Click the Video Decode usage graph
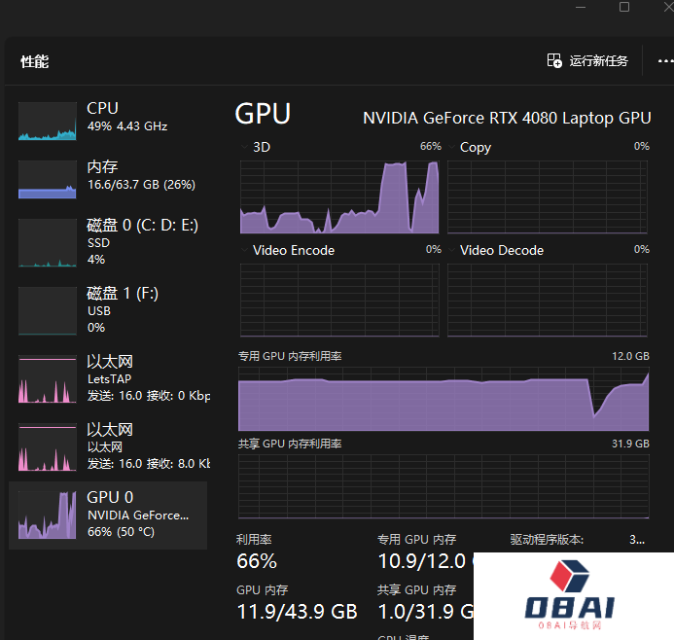The height and width of the screenshot is (640, 674). point(548,300)
